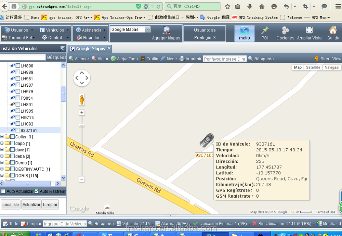This screenshot has width=342, height=236.
Task: Open the Usuarios dropdown menu
Action: pos(19,30)
